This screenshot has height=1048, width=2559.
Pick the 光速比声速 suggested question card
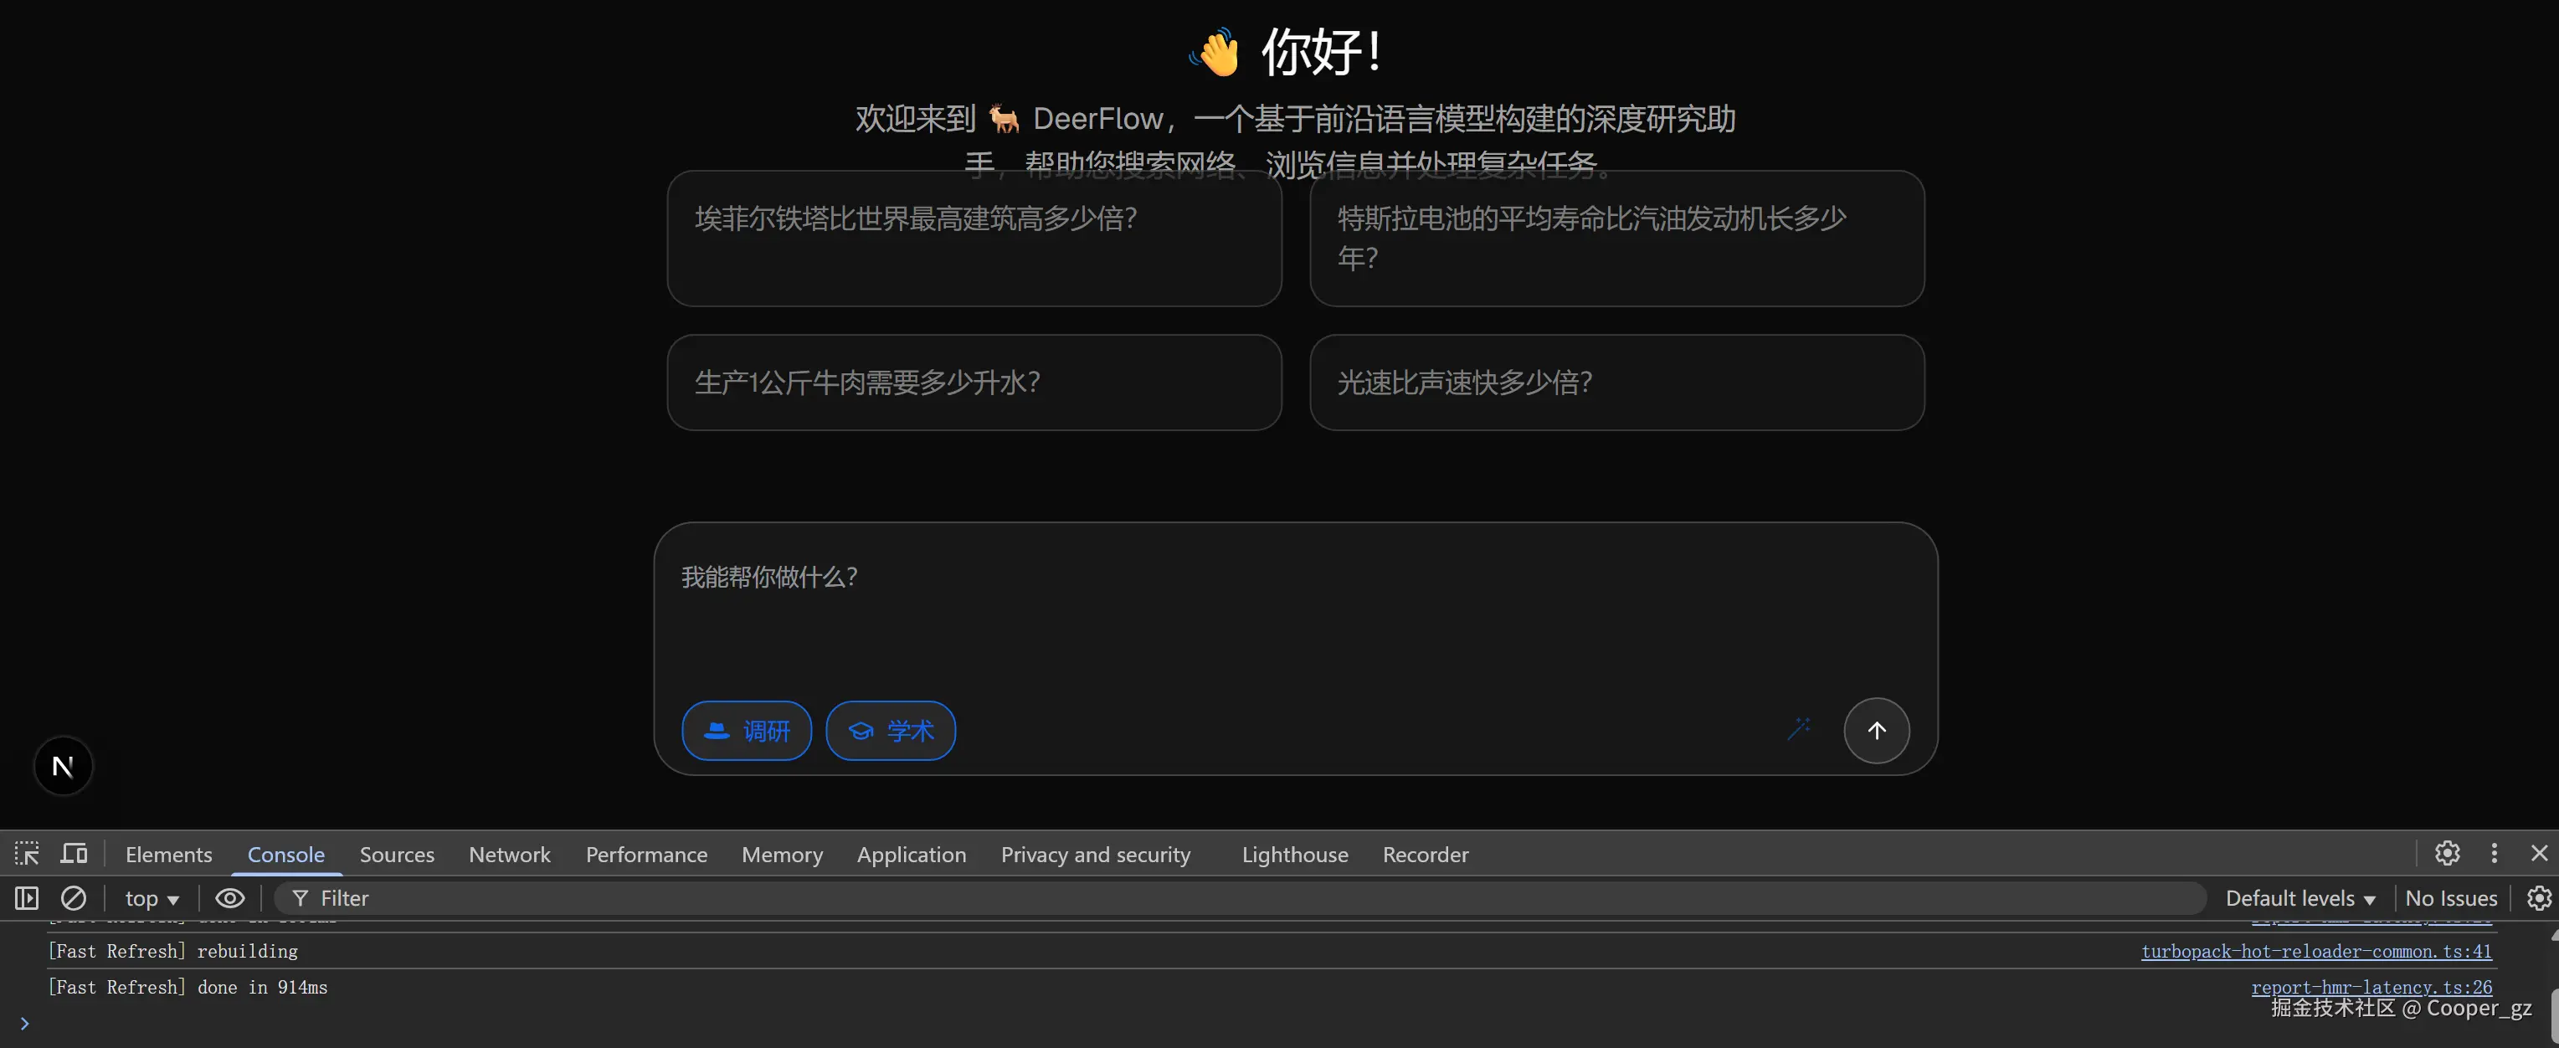[1617, 383]
